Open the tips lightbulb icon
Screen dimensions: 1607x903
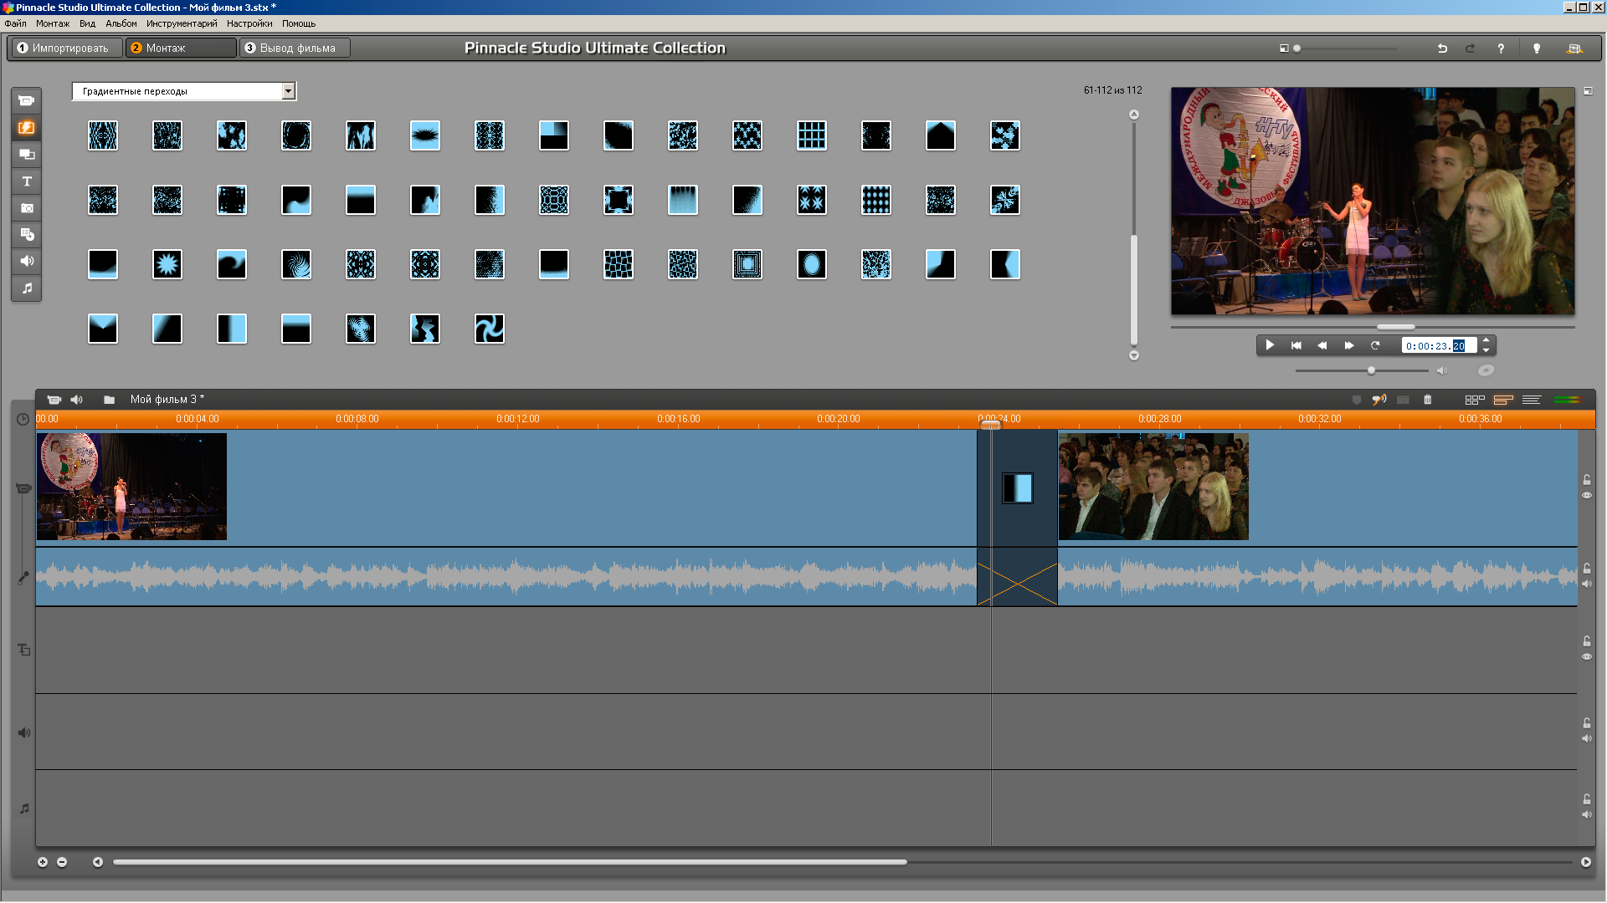point(1537,48)
